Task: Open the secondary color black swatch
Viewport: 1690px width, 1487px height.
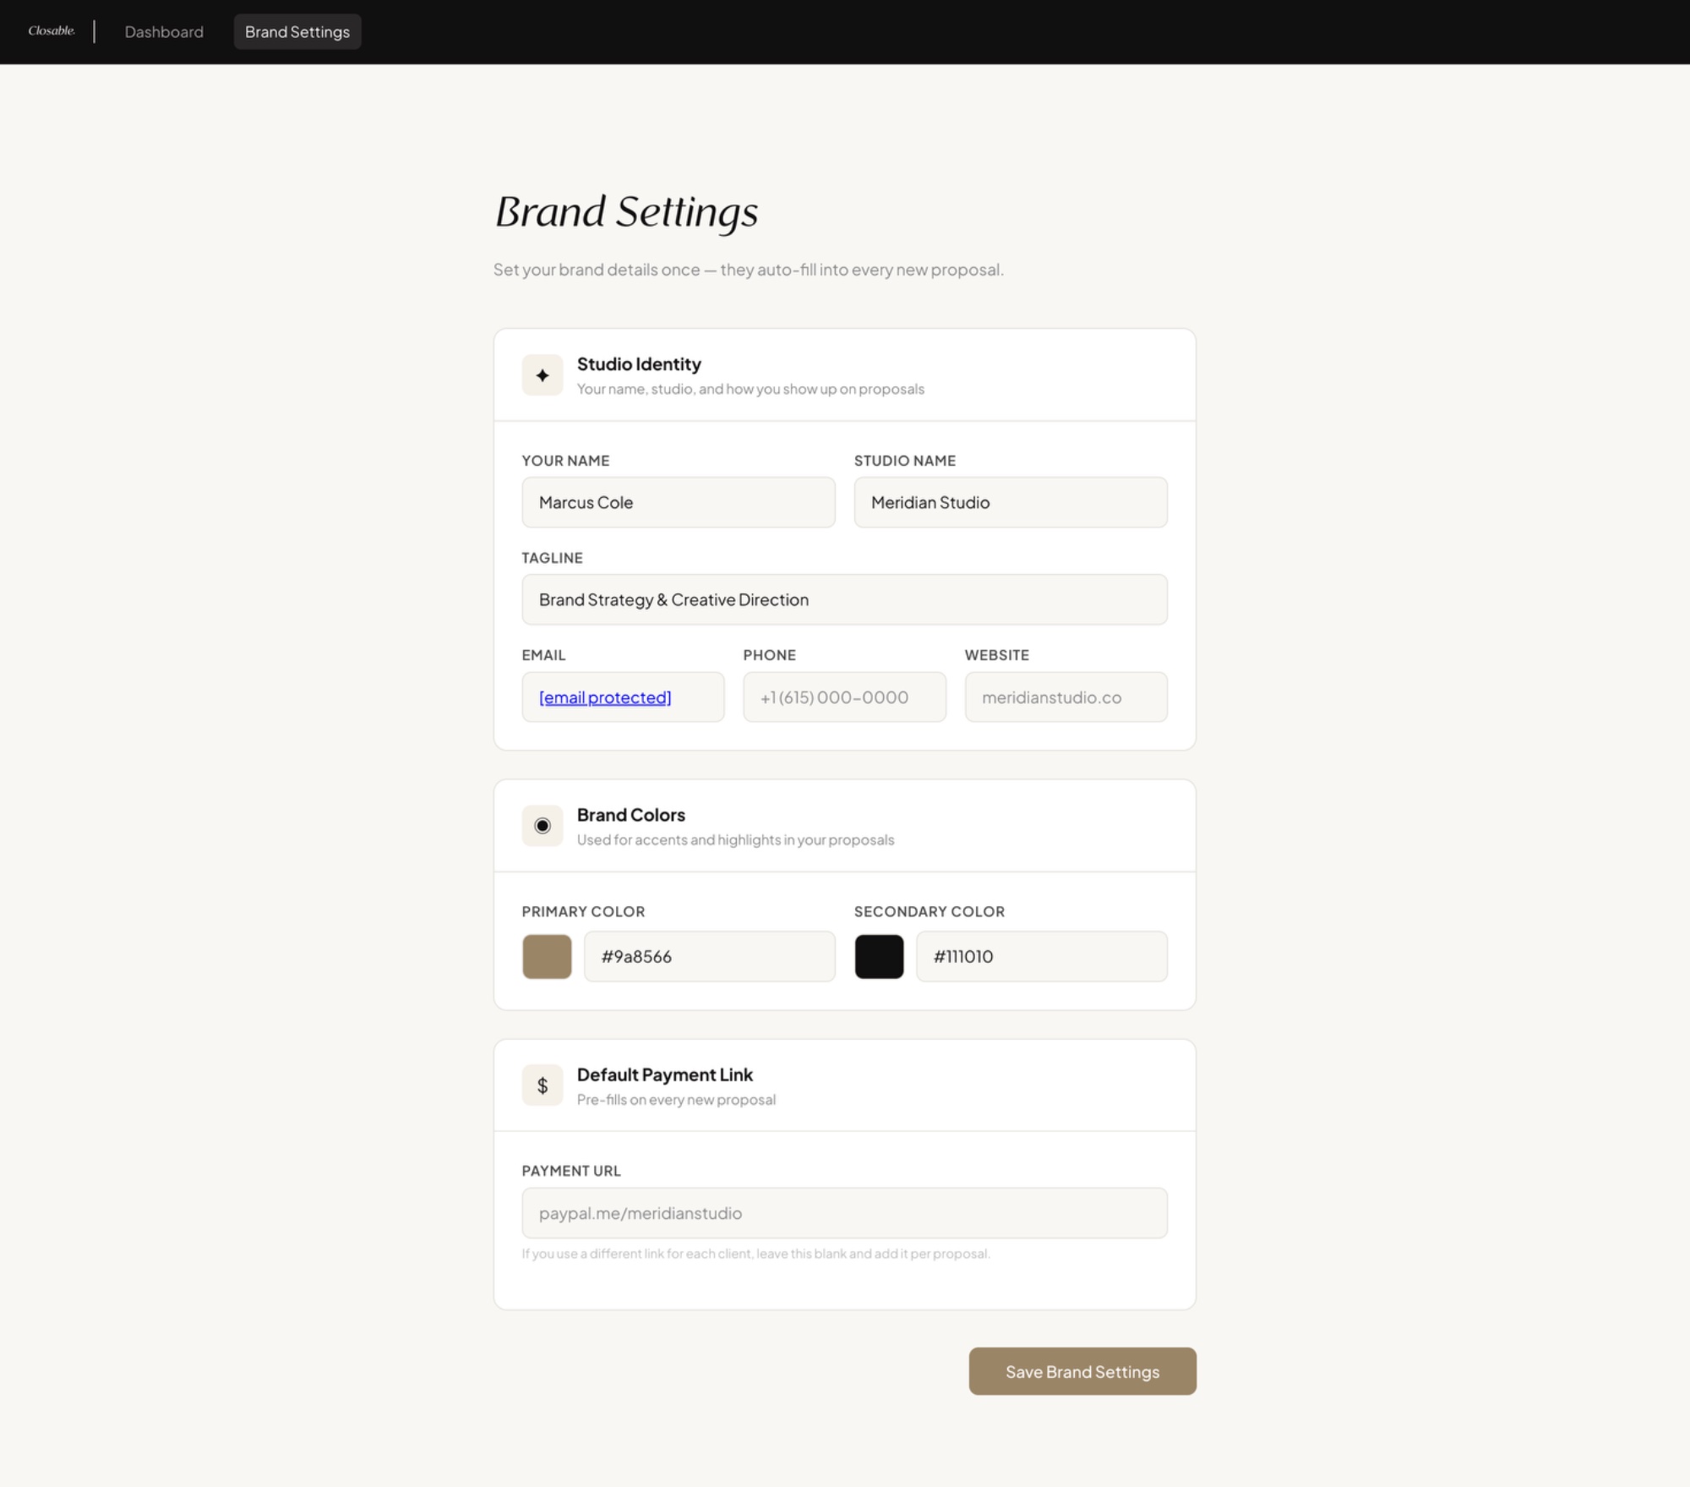Action: click(x=879, y=957)
